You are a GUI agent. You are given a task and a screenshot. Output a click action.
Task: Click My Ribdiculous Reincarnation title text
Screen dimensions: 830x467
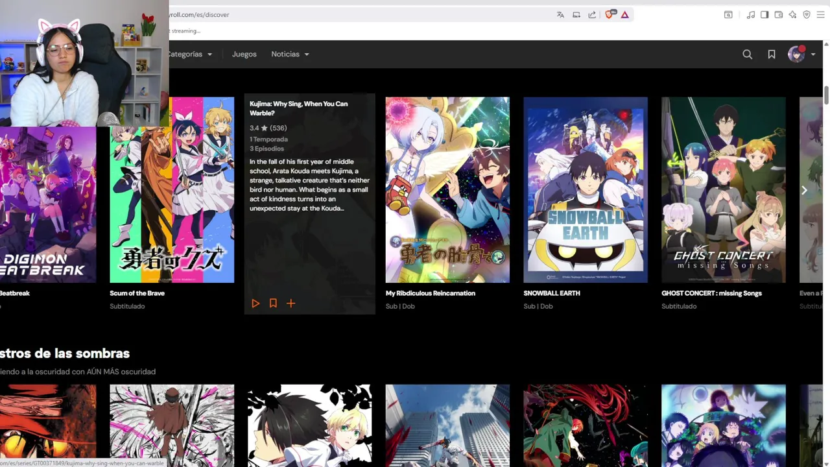pos(431,293)
